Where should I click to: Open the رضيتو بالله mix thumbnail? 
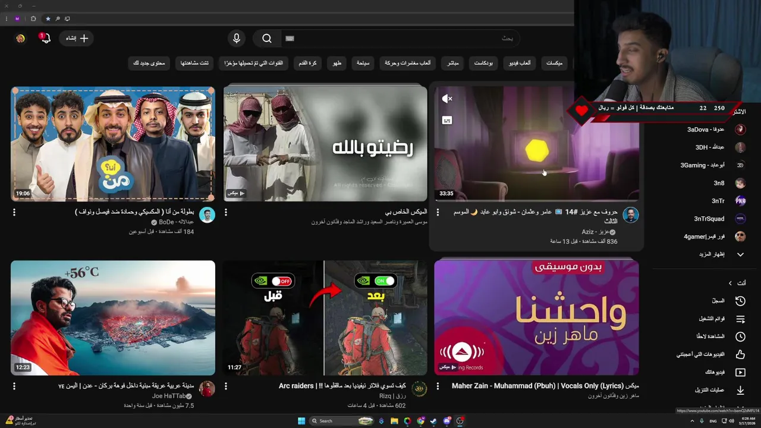click(x=325, y=144)
